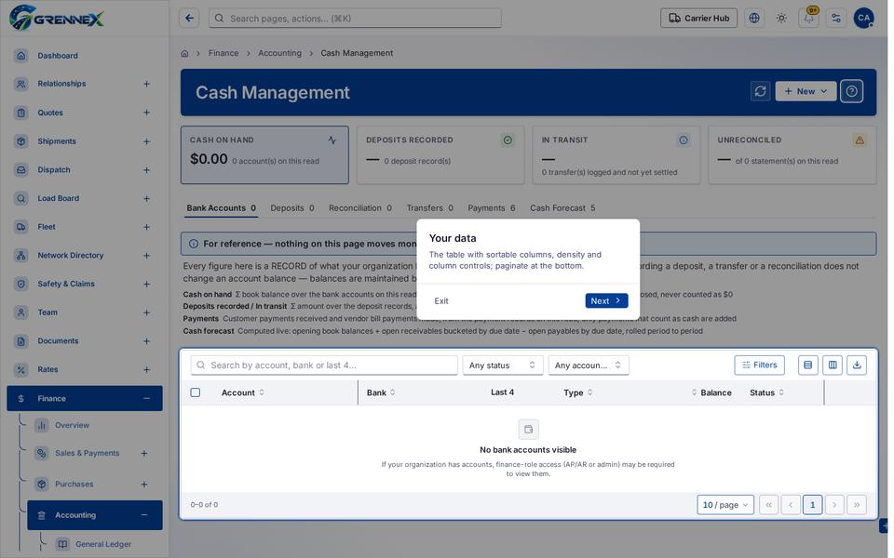The width and height of the screenshot is (894, 558).
Task: Open the Any account dropdown
Action: pos(589,365)
